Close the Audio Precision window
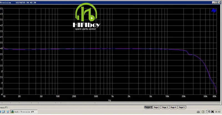 (219, 2)
